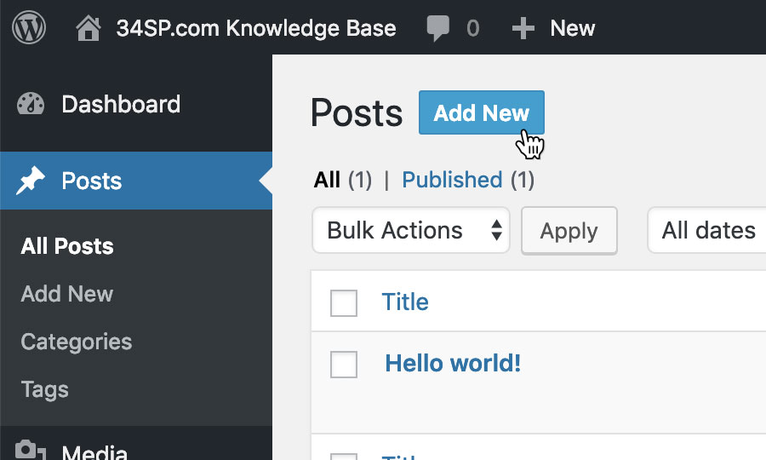
Task: Check the Hello world! post checkbox
Action: pyautogui.click(x=344, y=365)
